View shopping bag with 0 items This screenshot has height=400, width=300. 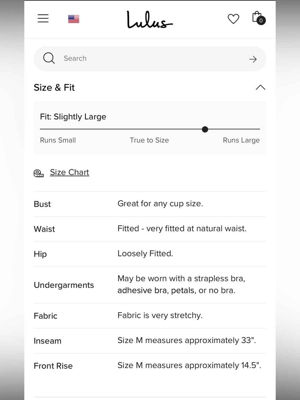[259, 18]
